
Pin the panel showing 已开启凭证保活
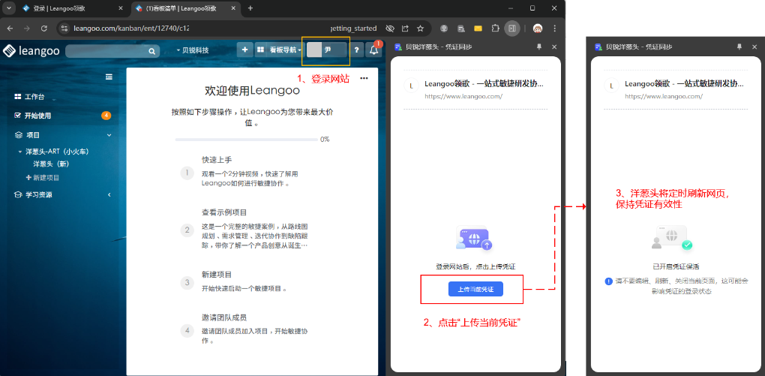pos(739,47)
